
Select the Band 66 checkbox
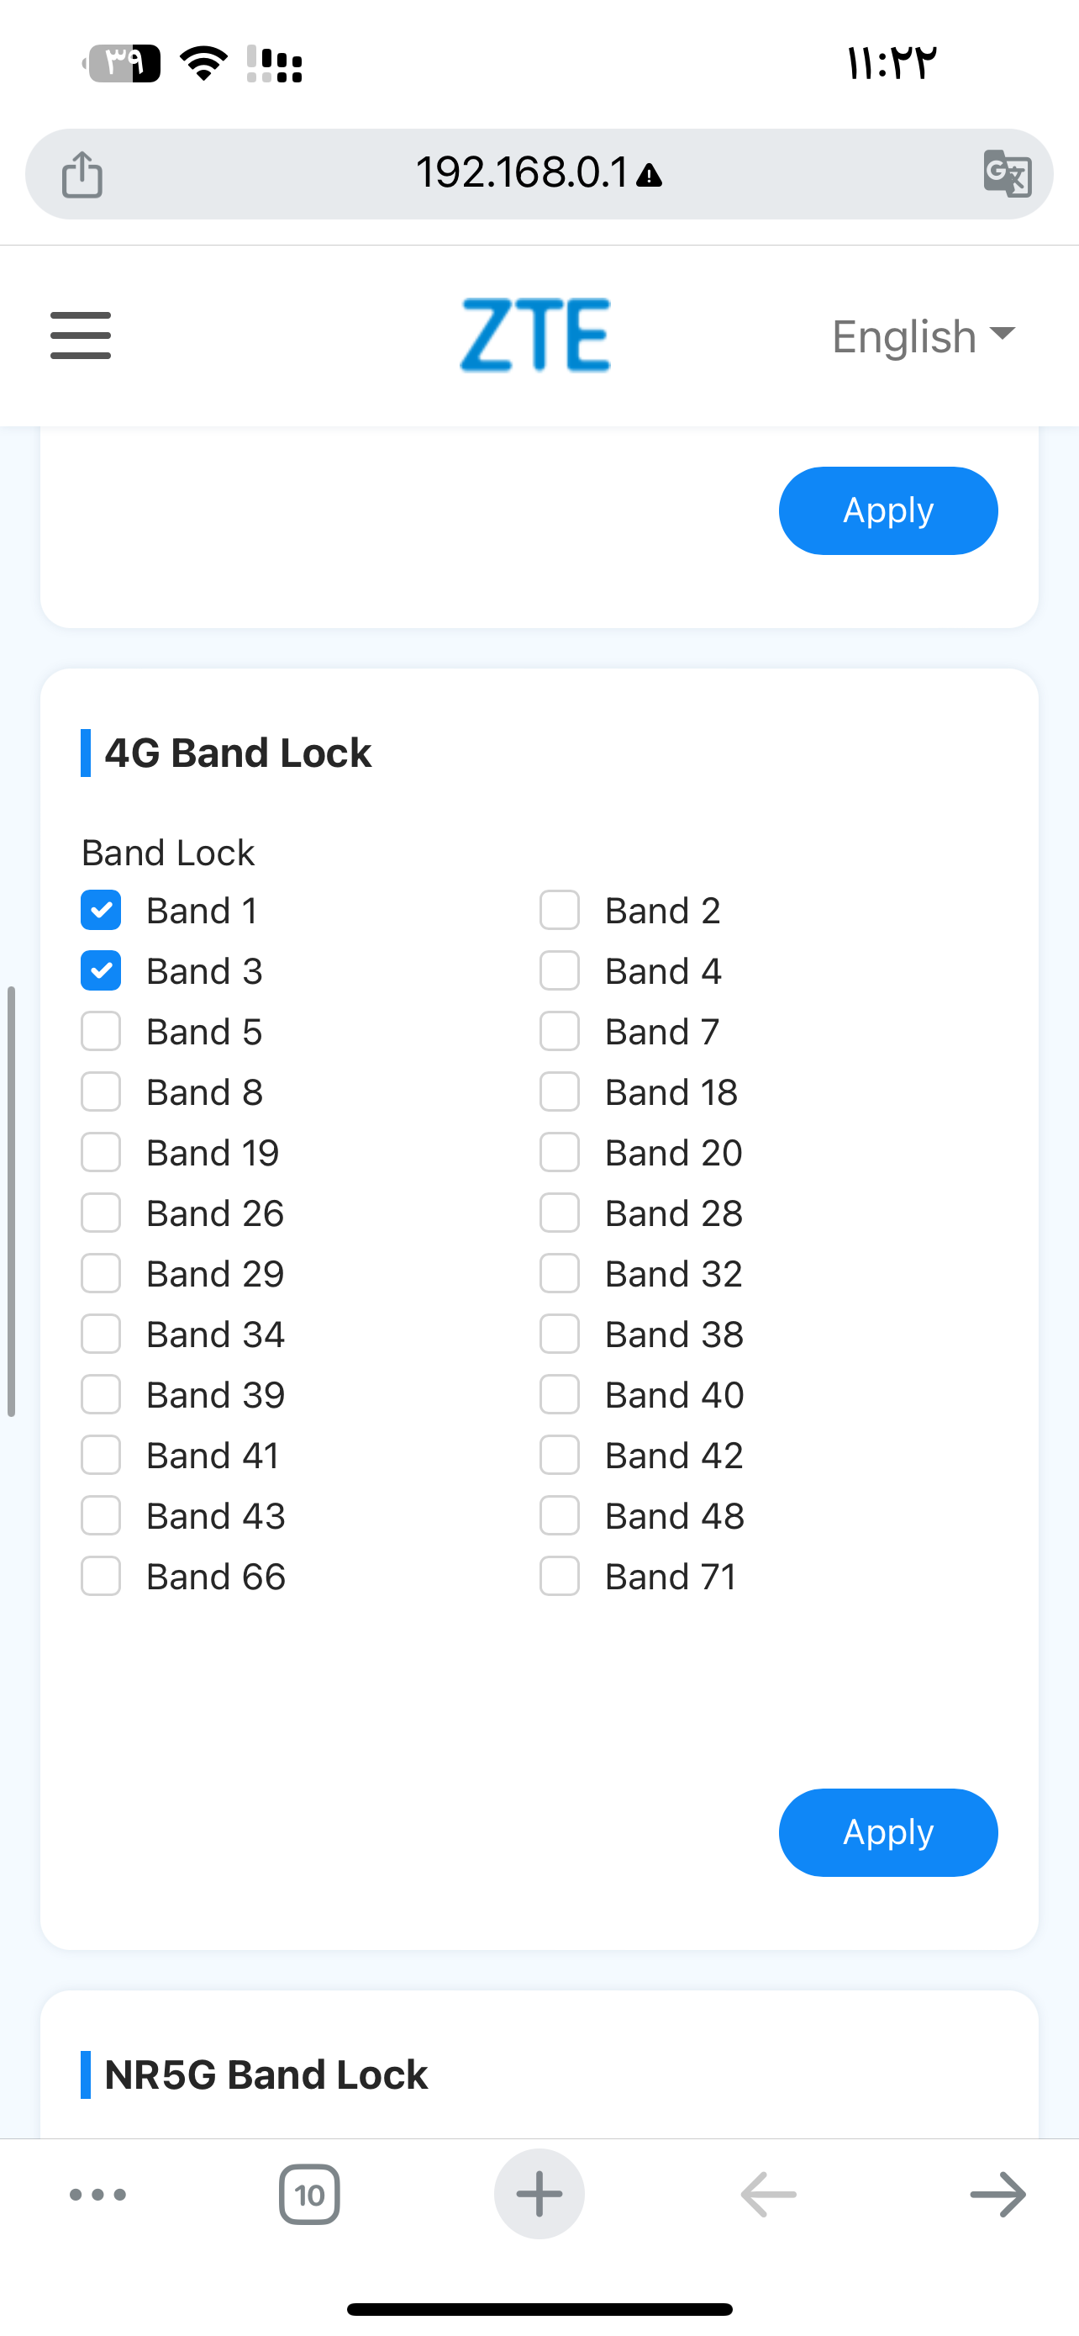tap(101, 1577)
